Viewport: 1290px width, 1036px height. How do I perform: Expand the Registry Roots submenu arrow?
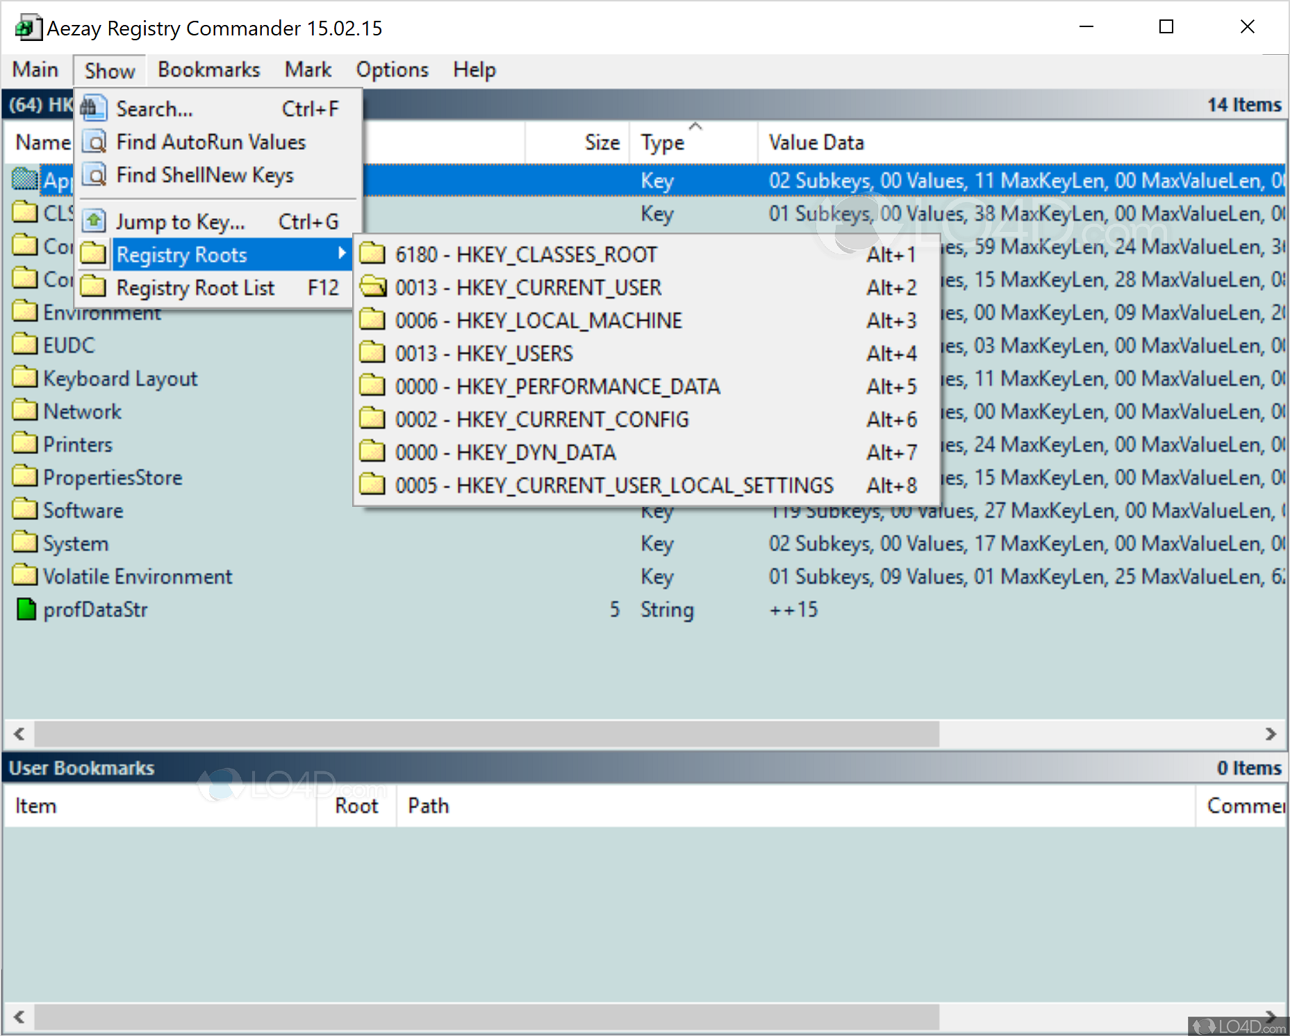point(342,254)
